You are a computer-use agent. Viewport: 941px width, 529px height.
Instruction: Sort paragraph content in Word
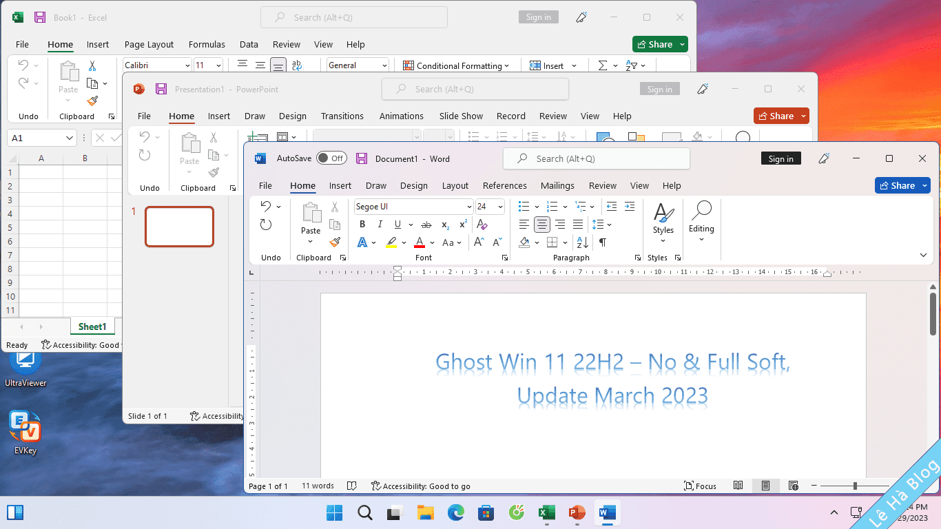coord(583,242)
